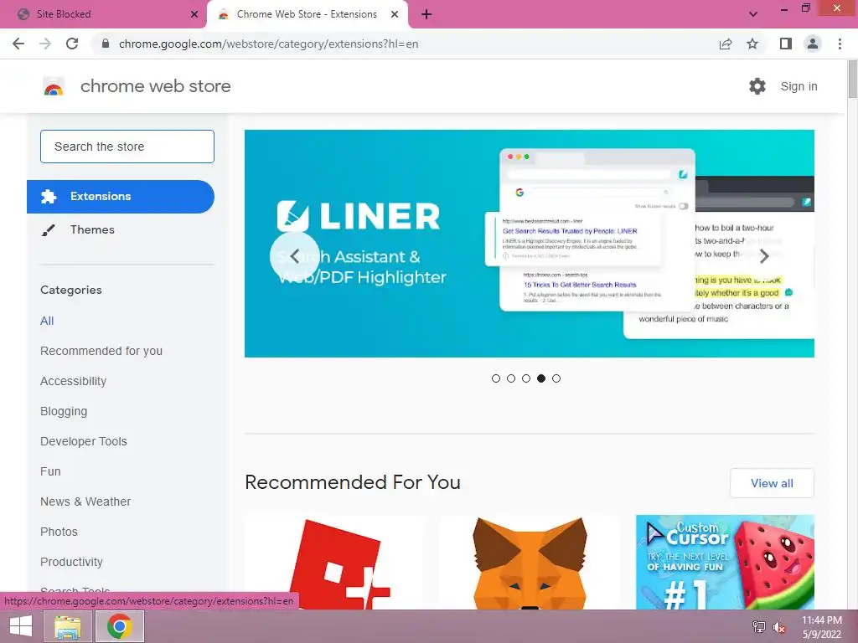Choose Recommended for you category
858x643 pixels.
click(101, 351)
